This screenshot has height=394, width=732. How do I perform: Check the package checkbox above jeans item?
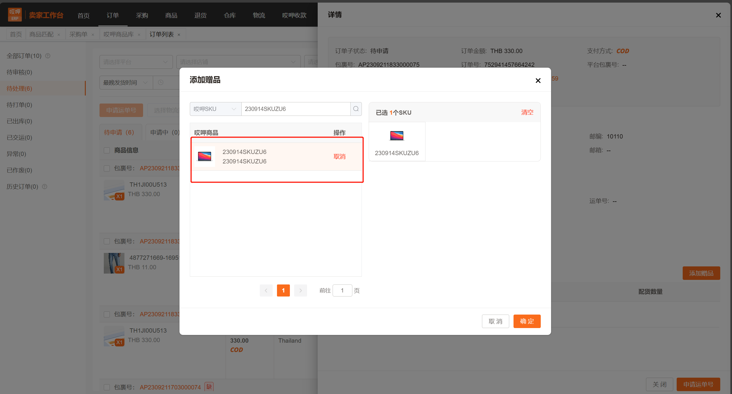coord(107,241)
